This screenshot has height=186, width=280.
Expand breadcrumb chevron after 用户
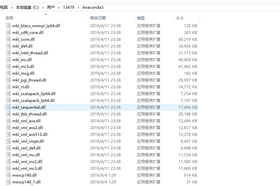point(59,7)
